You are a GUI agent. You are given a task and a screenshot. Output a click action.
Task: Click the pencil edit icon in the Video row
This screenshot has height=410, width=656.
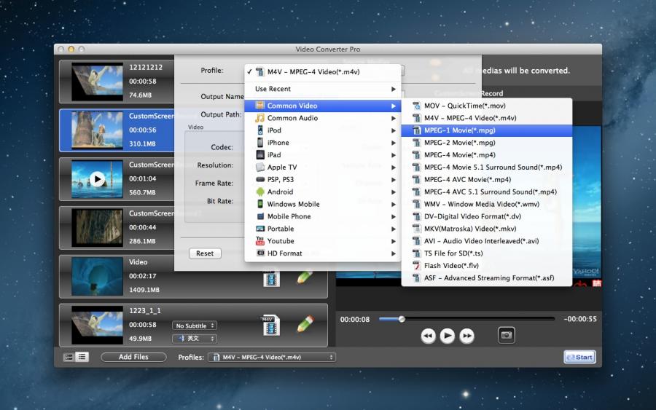pos(305,277)
